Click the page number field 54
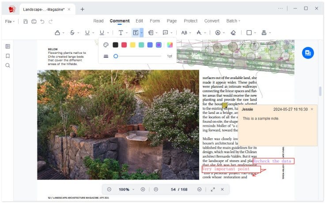The image size is (325, 203). [x=173, y=189]
